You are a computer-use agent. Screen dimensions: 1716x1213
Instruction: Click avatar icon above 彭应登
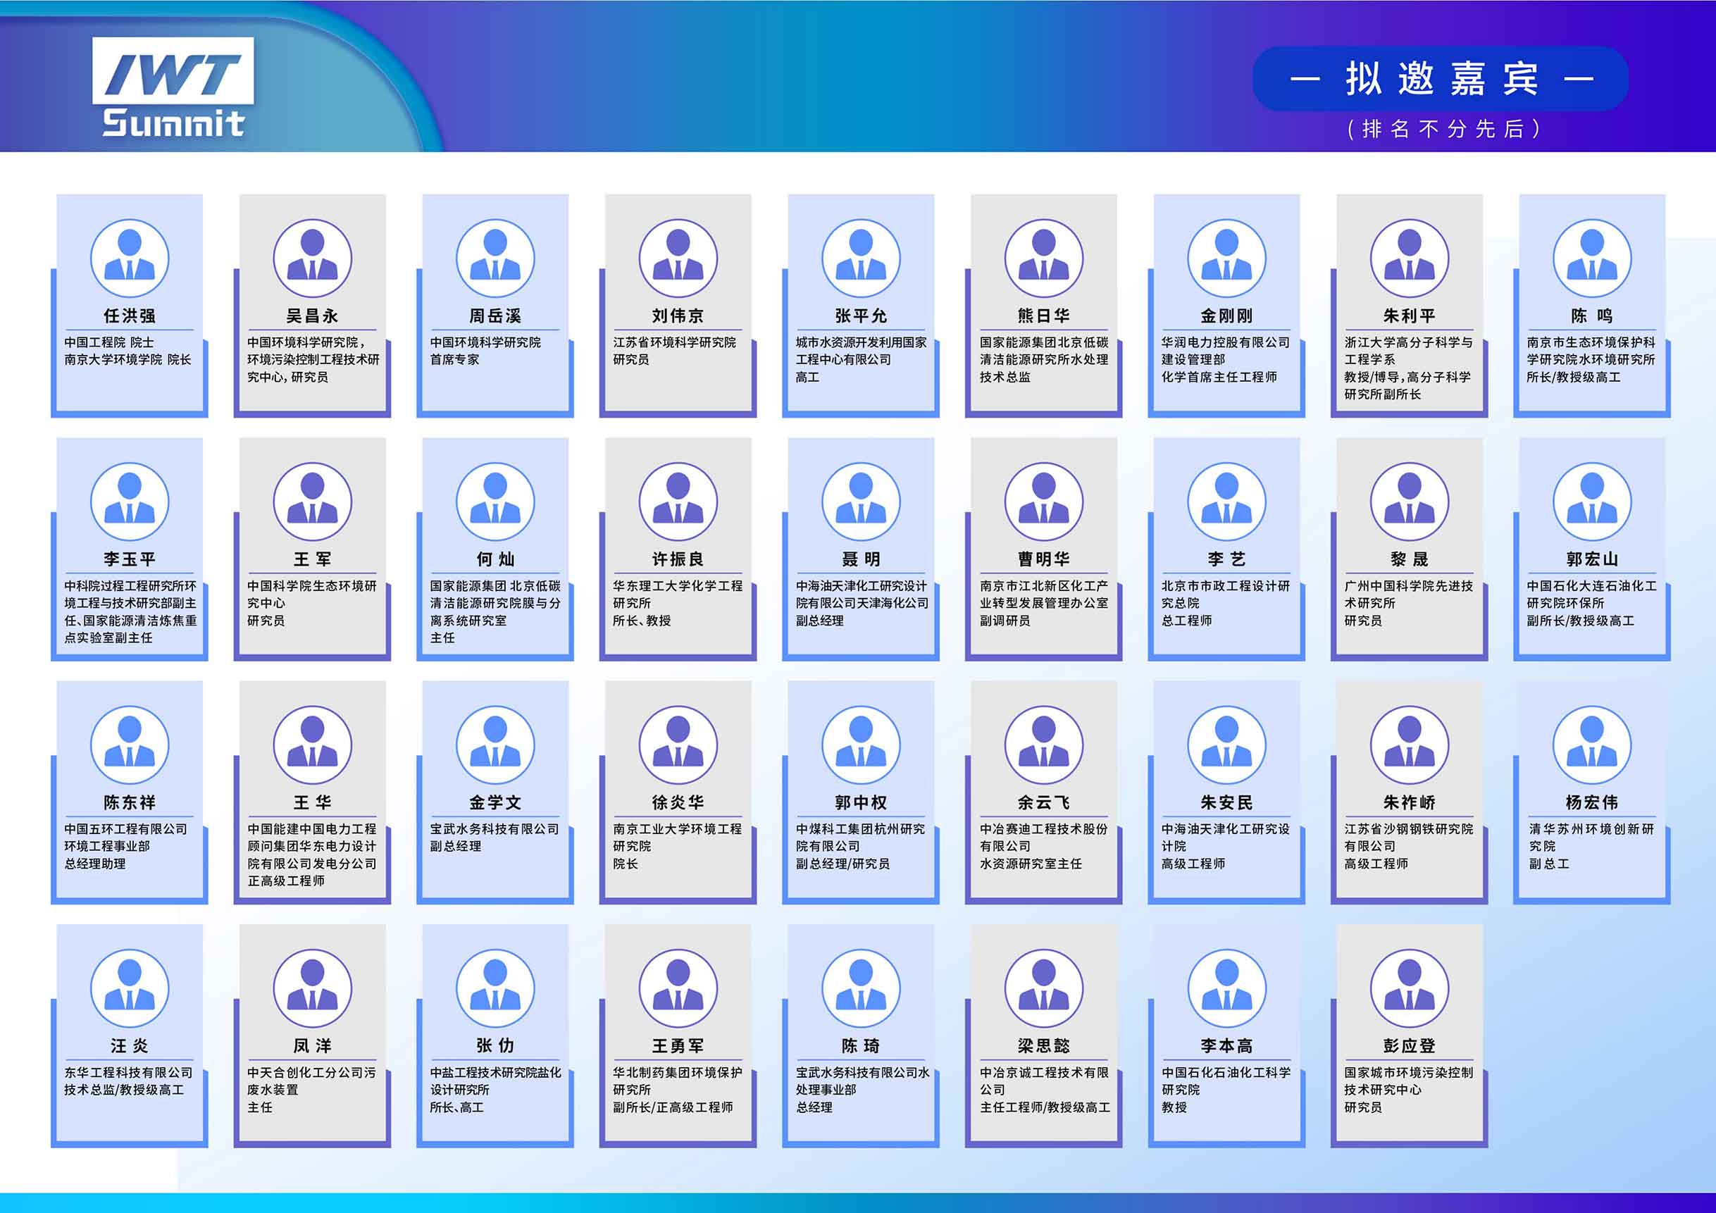tap(1410, 988)
